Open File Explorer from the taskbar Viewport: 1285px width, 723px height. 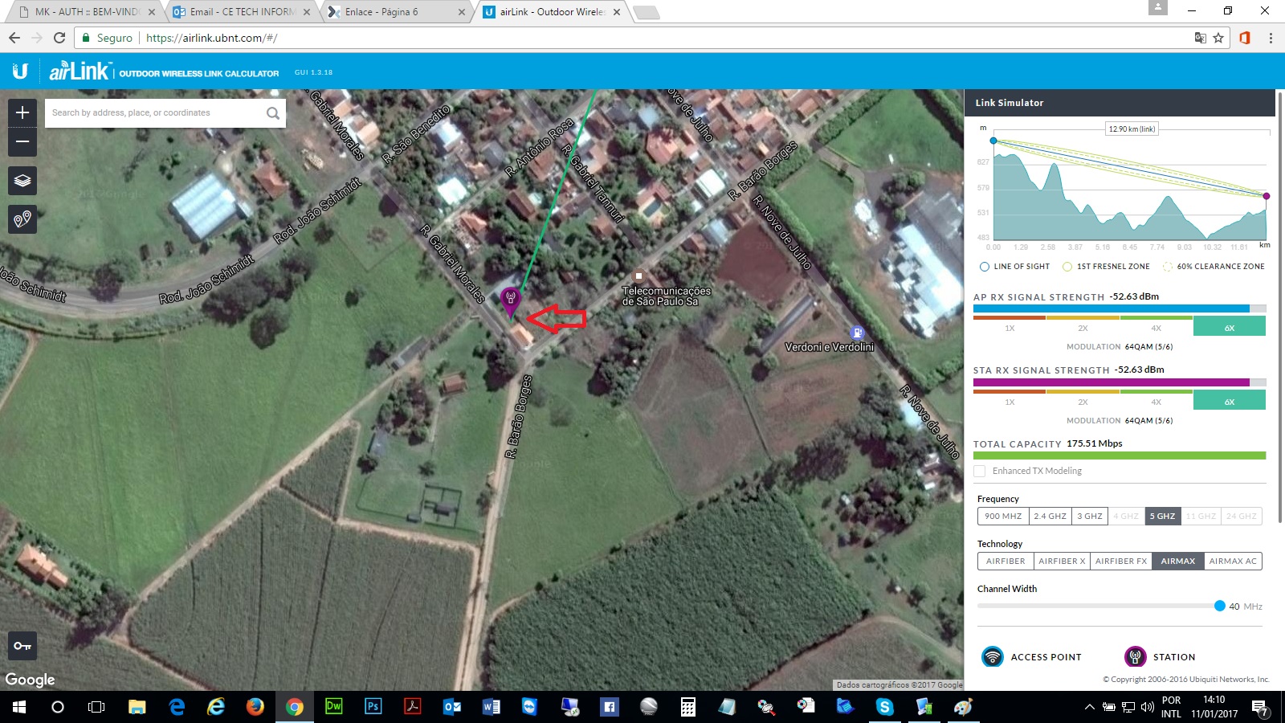click(x=137, y=707)
